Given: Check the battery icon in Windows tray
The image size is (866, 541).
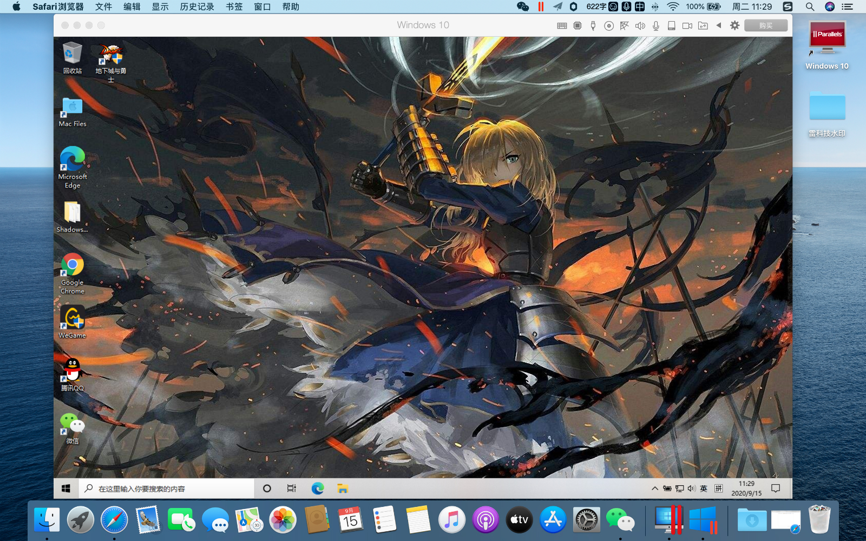Looking at the screenshot, I should [667, 489].
